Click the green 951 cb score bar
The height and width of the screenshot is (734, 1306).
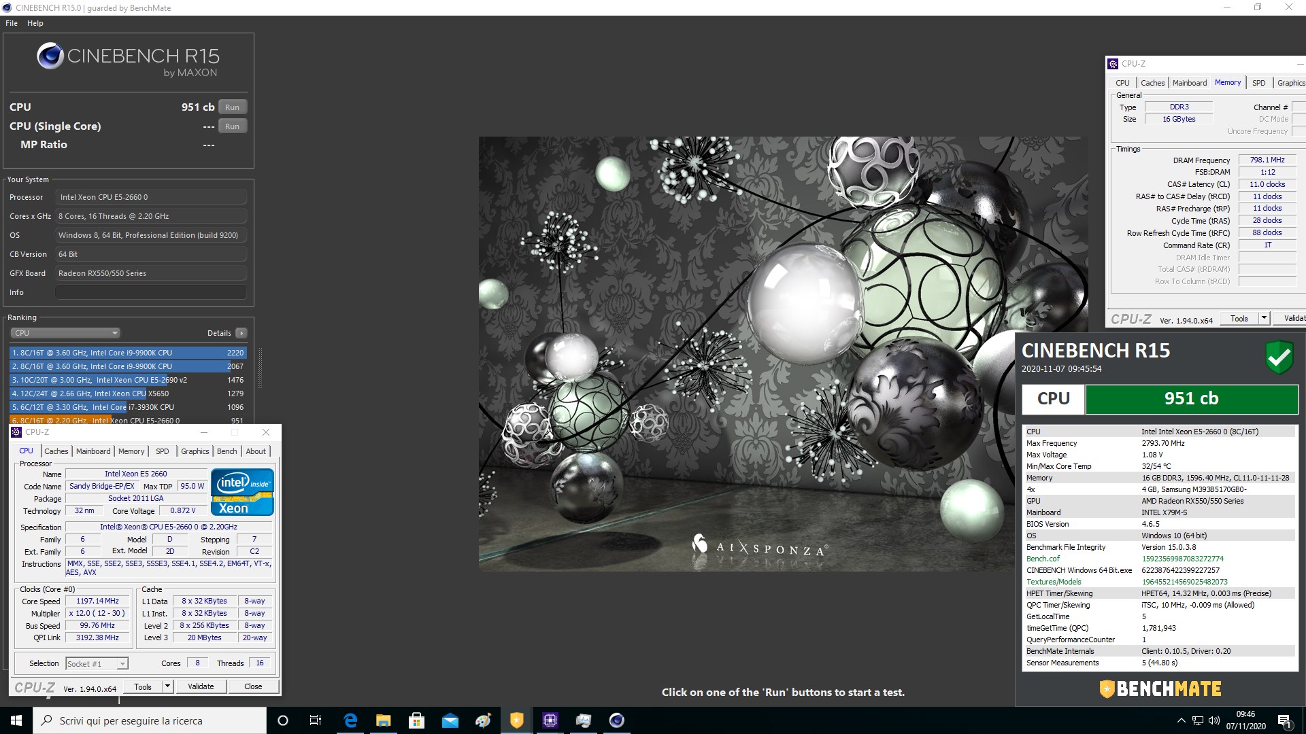[1191, 399]
